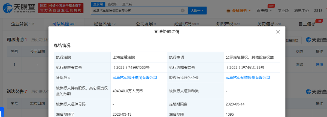This screenshot has width=327, height=117.
Task: Switch to the 查关系 search tab
Action: (127, 4)
